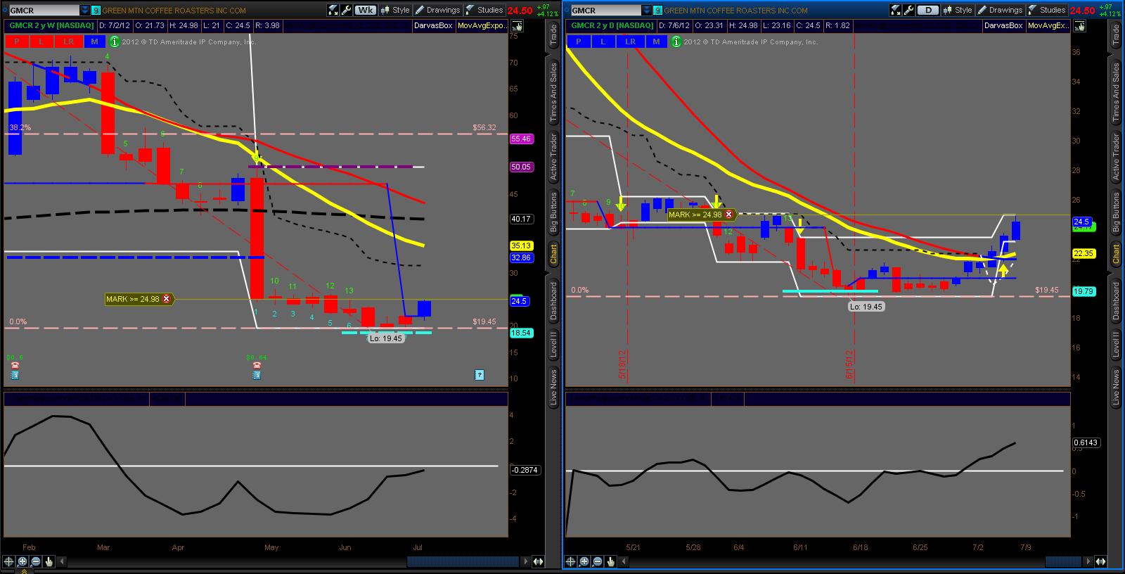Remove the MARK >= 24.98 alert on weekly chart
The height and width of the screenshot is (574, 1125).
[x=167, y=299]
